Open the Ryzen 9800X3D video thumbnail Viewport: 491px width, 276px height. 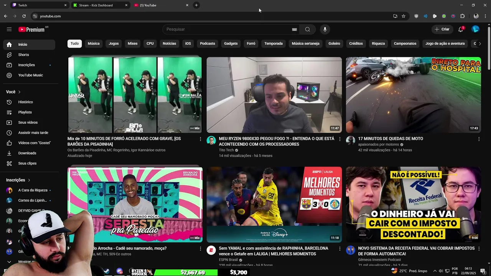[274, 95]
